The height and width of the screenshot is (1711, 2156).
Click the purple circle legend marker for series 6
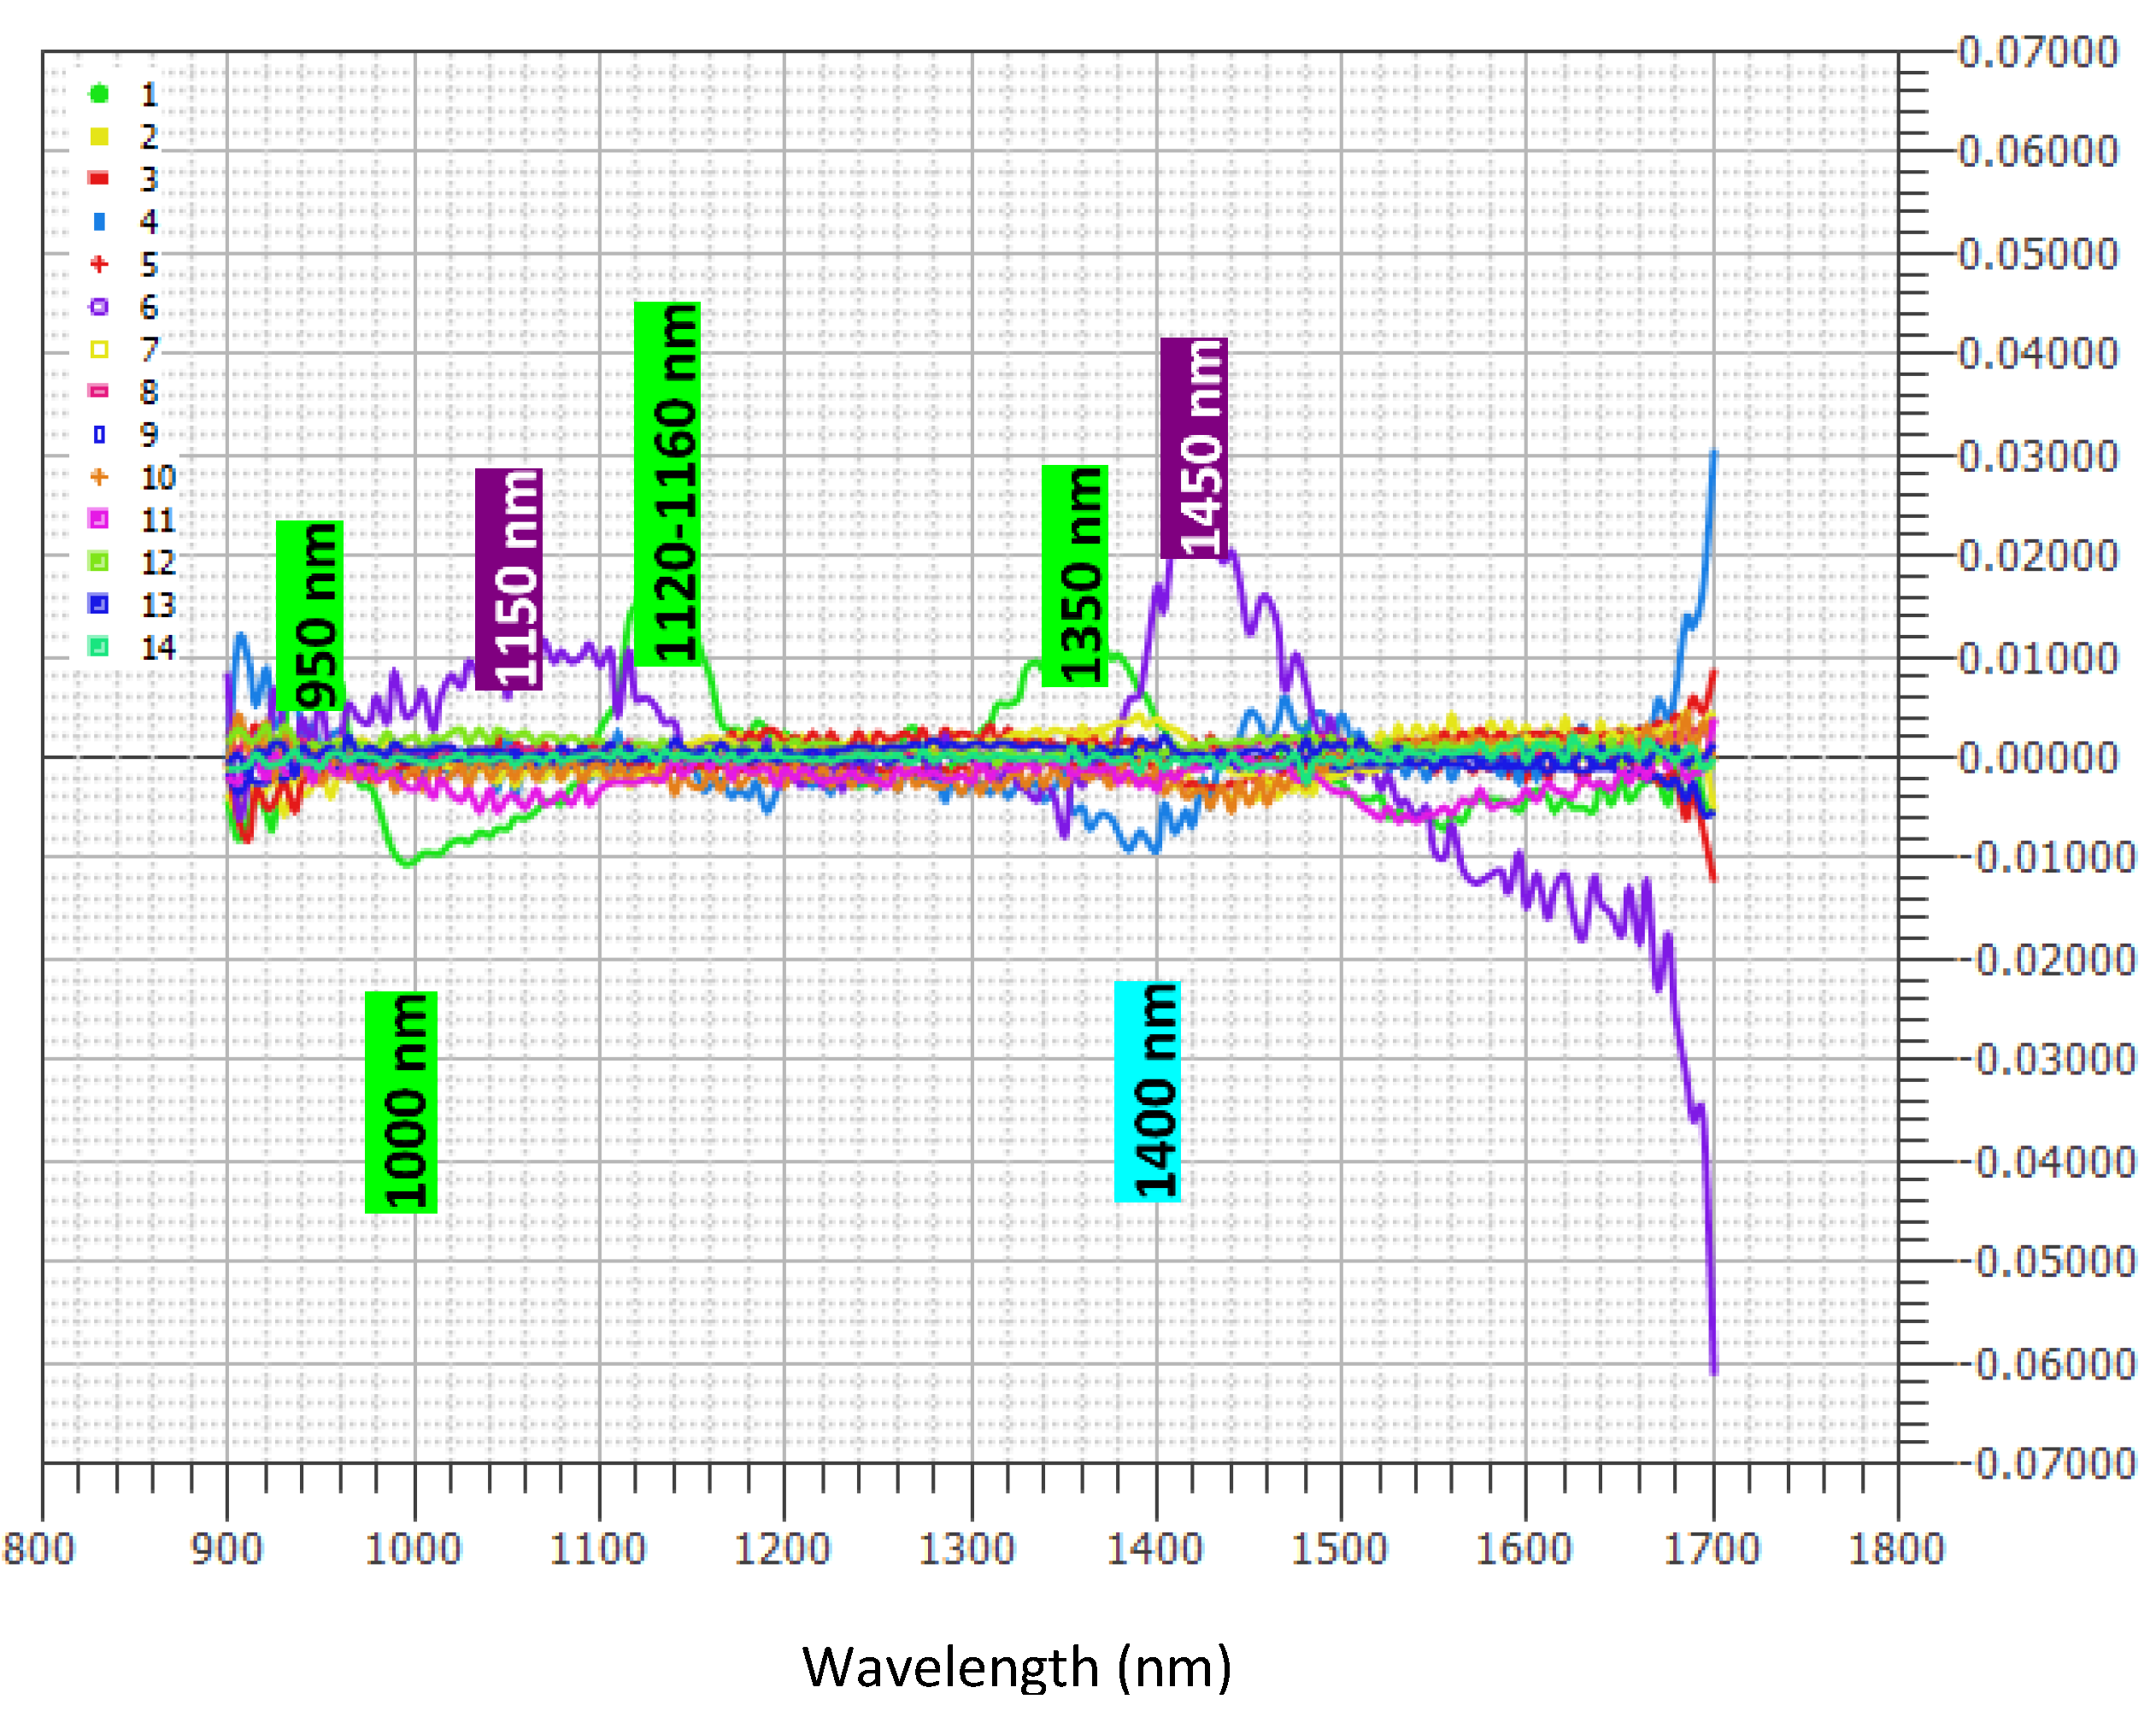[x=99, y=307]
